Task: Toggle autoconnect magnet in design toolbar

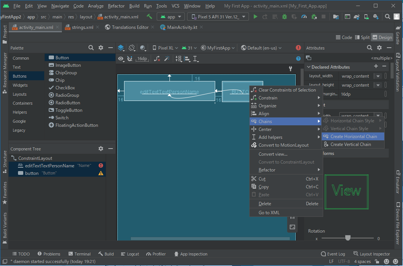Action: (x=130, y=59)
